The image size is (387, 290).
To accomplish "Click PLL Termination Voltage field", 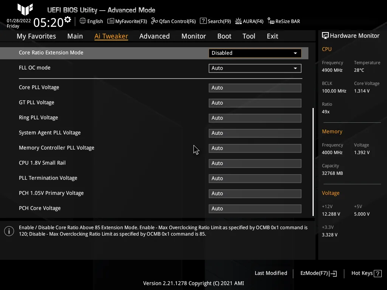I will 255,178.
